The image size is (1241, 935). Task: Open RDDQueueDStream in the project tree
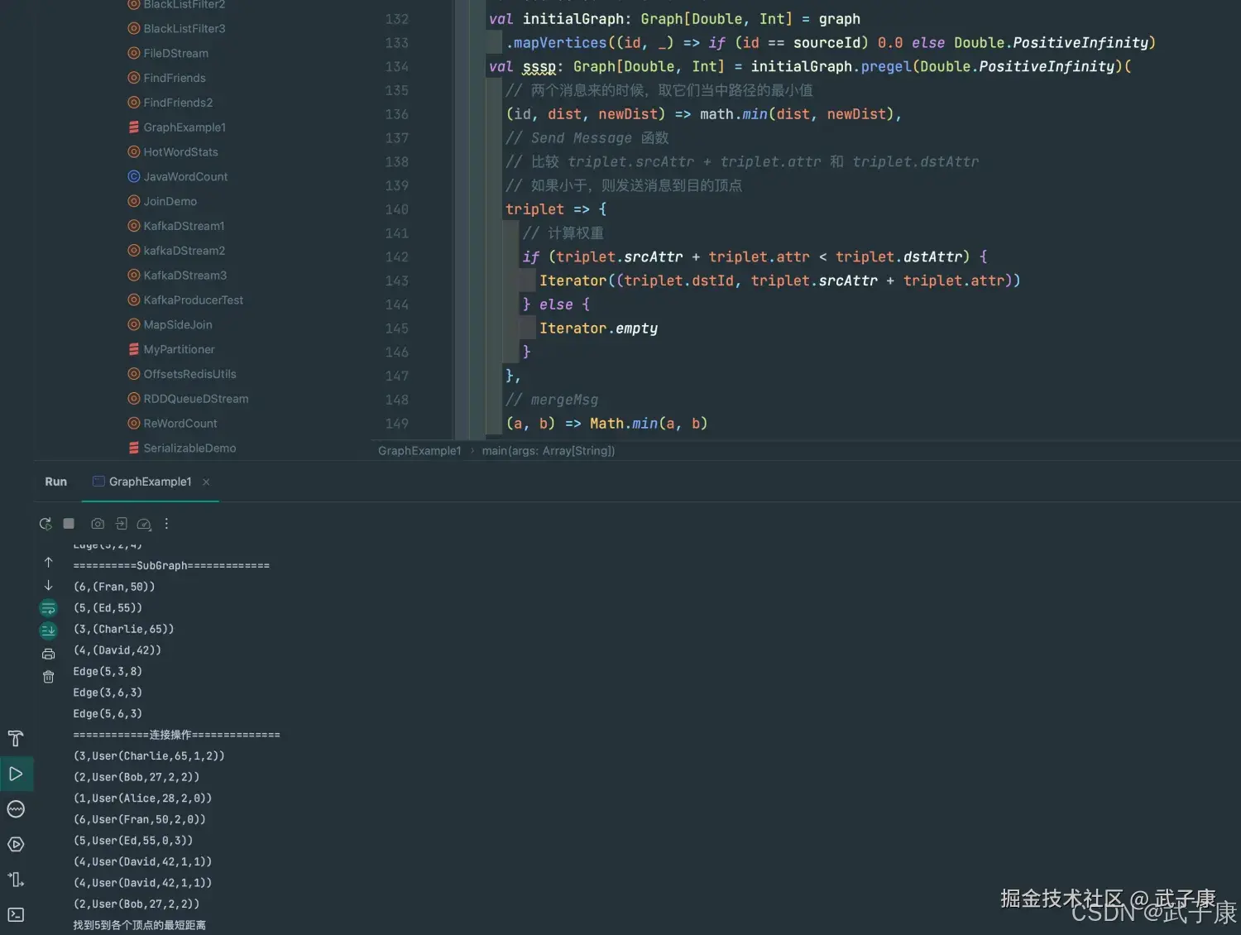tap(195, 399)
